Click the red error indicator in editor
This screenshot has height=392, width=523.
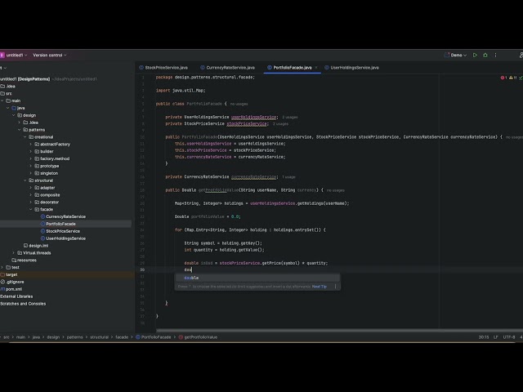(x=503, y=78)
